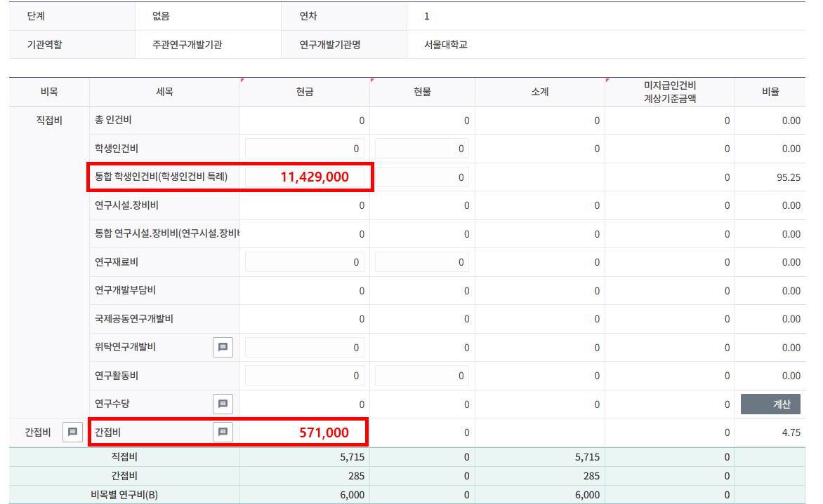Click comment icon in 간접비 비목 column
Viewport: 823px width, 504px height.
72,433
